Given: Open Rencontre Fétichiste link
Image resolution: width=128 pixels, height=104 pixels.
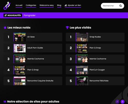Looking at the screenshot, I should pos(99,81).
